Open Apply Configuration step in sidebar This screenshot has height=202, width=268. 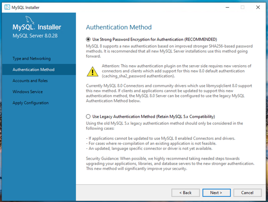(30, 103)
